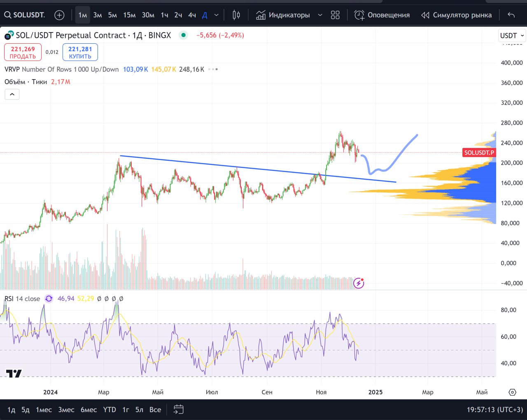Screen dimensions: 527x420
Task: Create alert via Оповещения
Action: 382,15
